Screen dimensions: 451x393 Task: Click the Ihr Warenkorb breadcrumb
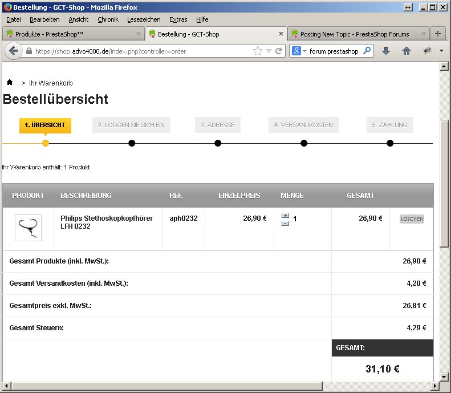click(x=51, y=83)
